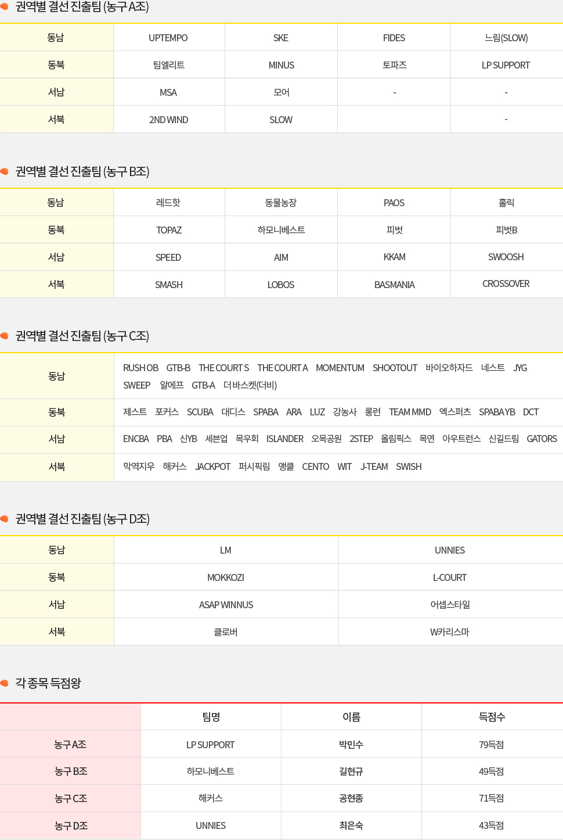Click the TEAM MMD entry
Viewport: 563px width, 840px height.
point(410,412)
